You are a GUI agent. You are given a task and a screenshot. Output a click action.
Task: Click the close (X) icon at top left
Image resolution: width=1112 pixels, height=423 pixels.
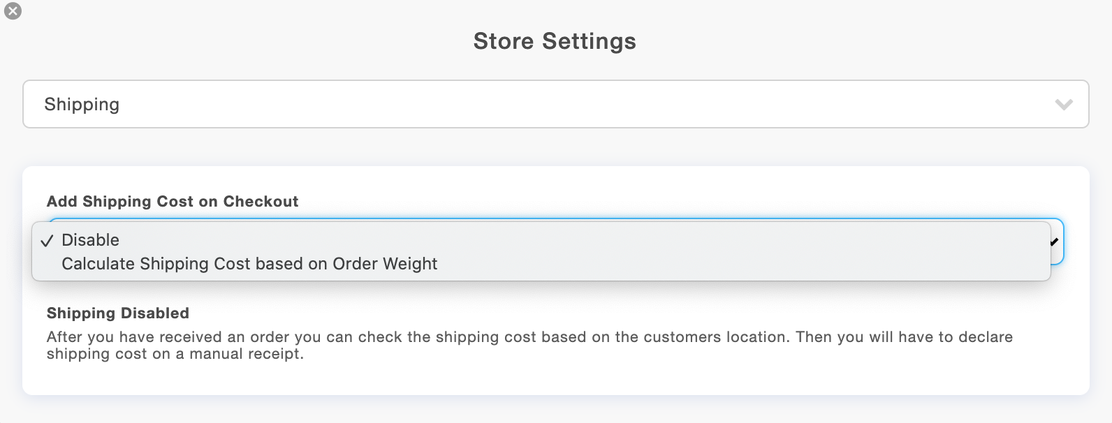(13, 10)
